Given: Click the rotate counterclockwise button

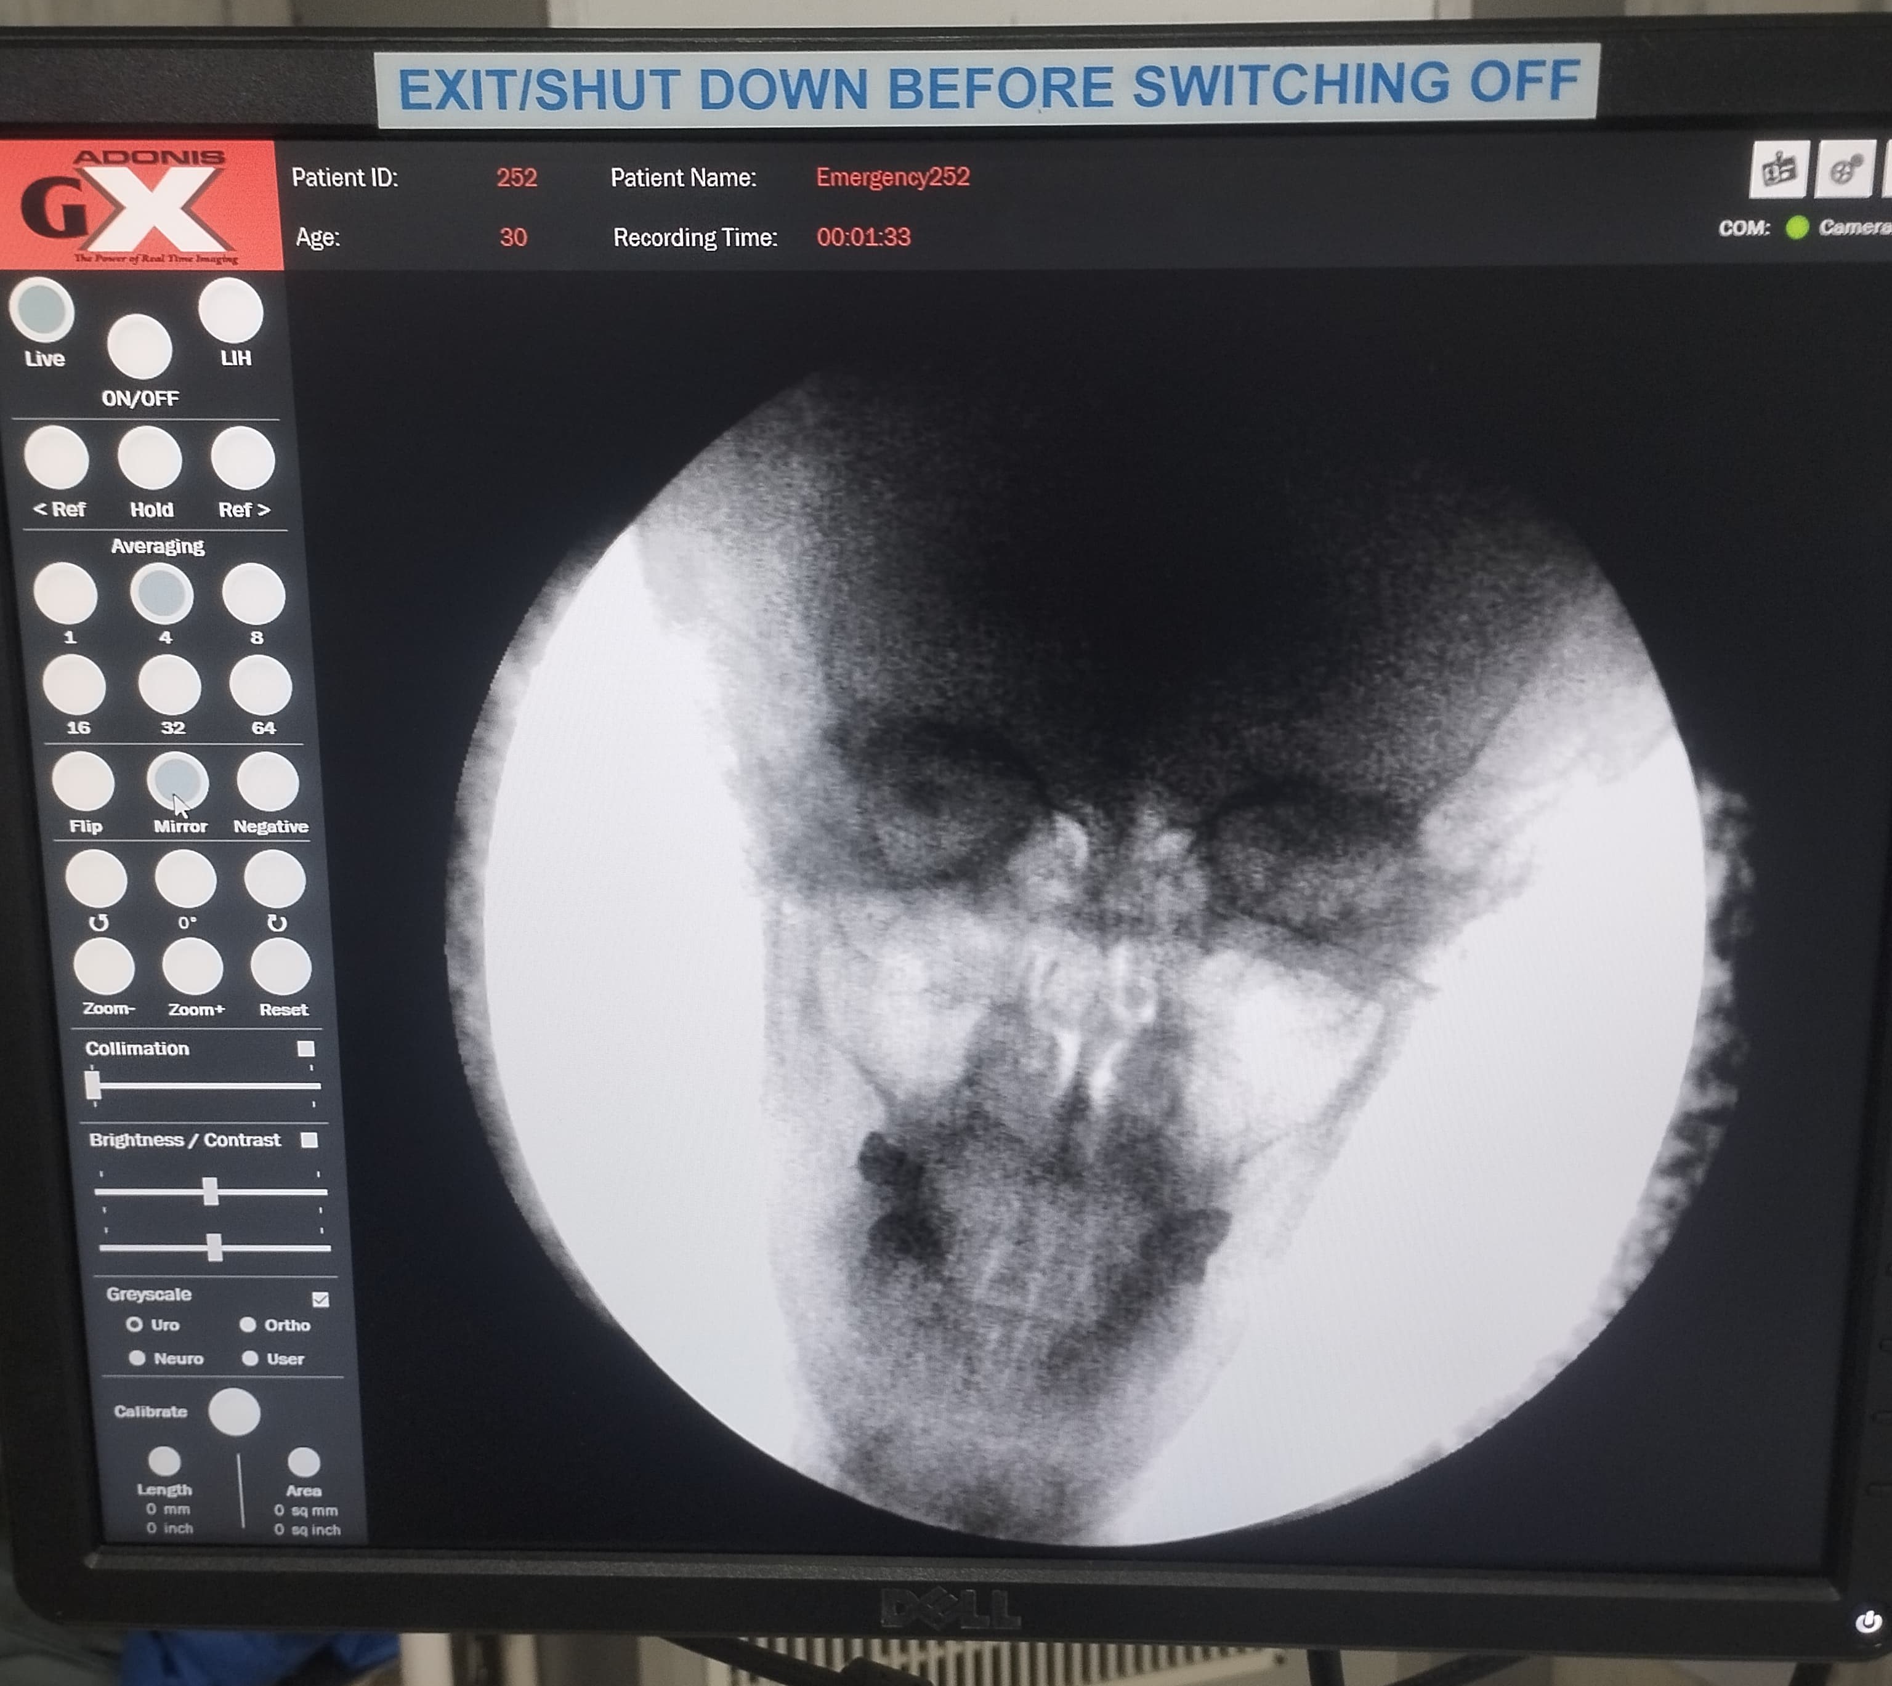Looking at the screenshot, I should pos(96,880).
